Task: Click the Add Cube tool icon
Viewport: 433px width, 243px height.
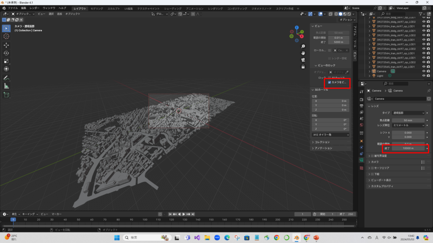Action: click(6, 94)
